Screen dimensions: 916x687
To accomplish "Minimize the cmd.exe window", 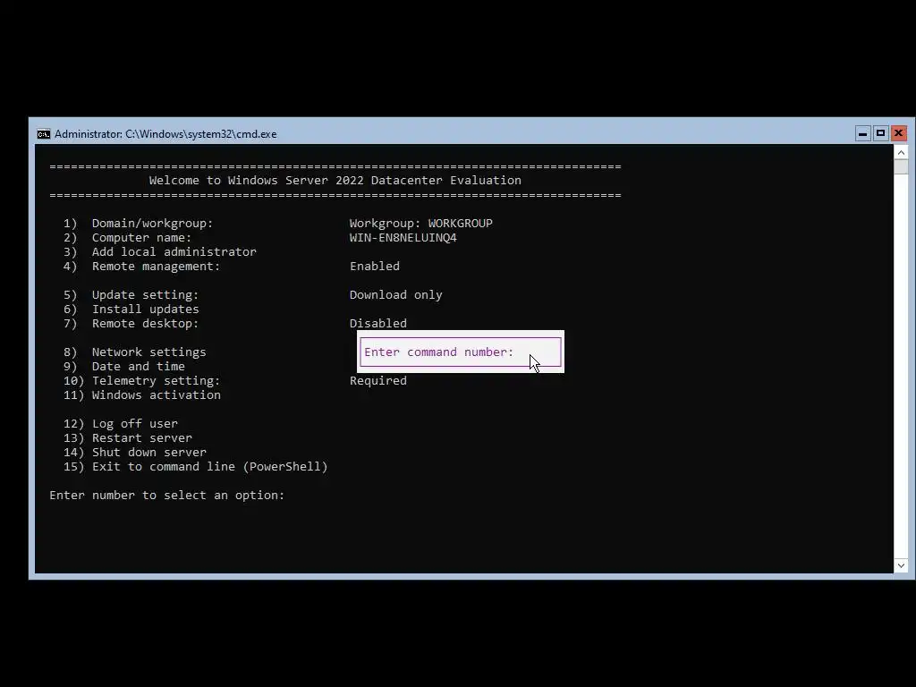I will coord(862,134).
